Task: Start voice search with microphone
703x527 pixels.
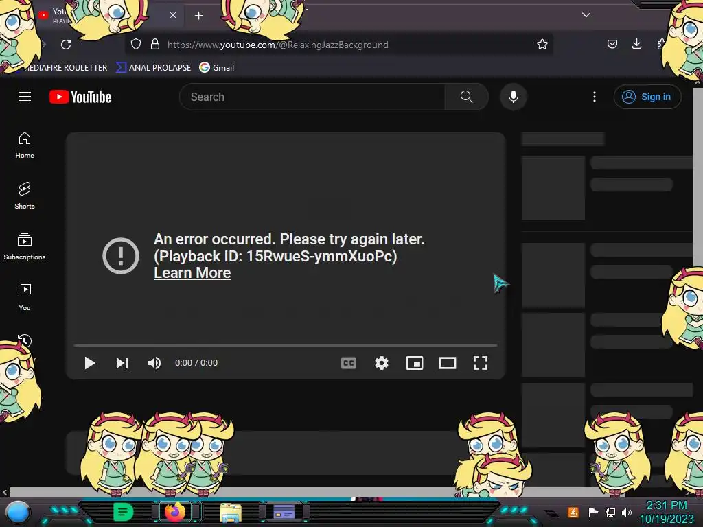Action: 514,97
